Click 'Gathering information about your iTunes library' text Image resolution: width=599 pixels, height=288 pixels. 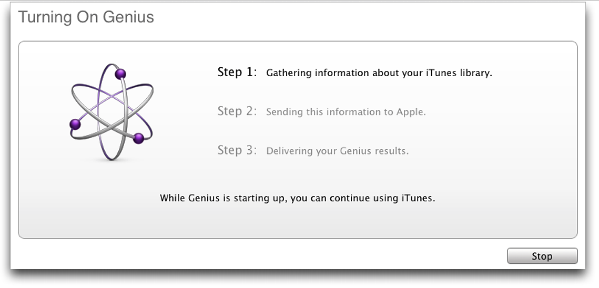click(x=379, y=73)
